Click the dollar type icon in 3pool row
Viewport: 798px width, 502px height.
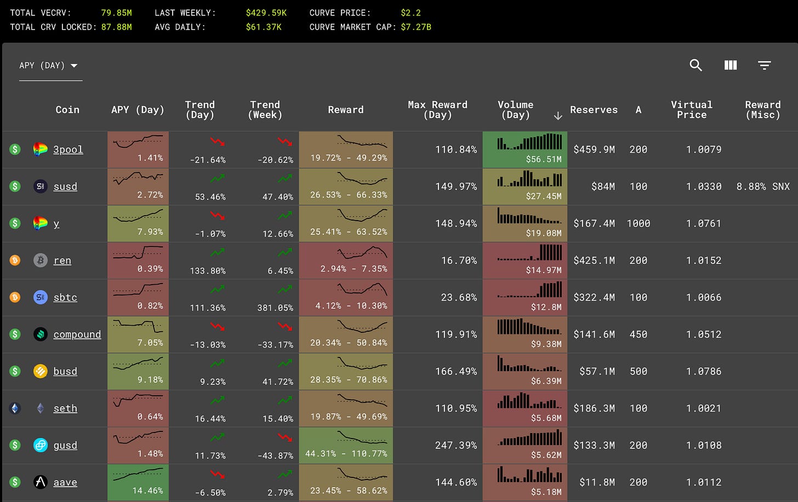click(15, 149)
